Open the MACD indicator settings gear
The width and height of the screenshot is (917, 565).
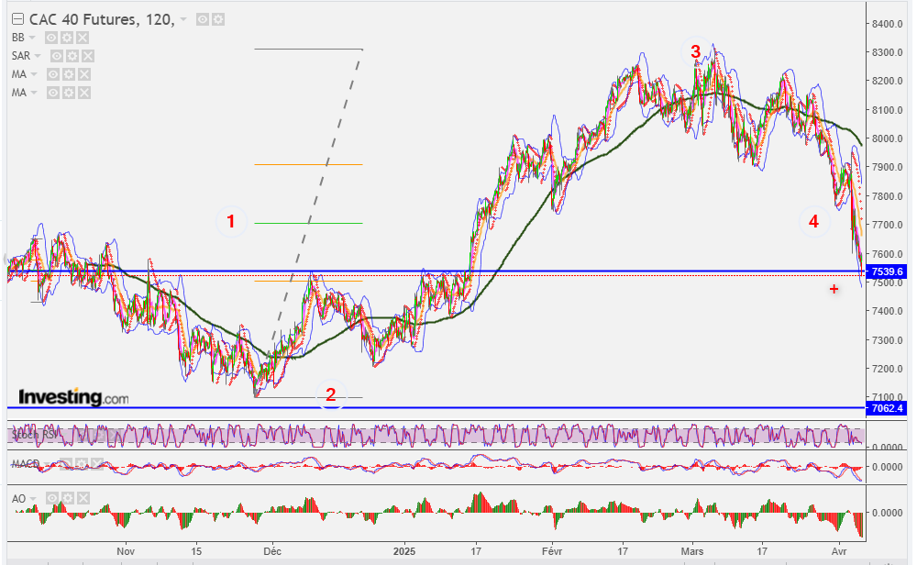tap(82, 464)
